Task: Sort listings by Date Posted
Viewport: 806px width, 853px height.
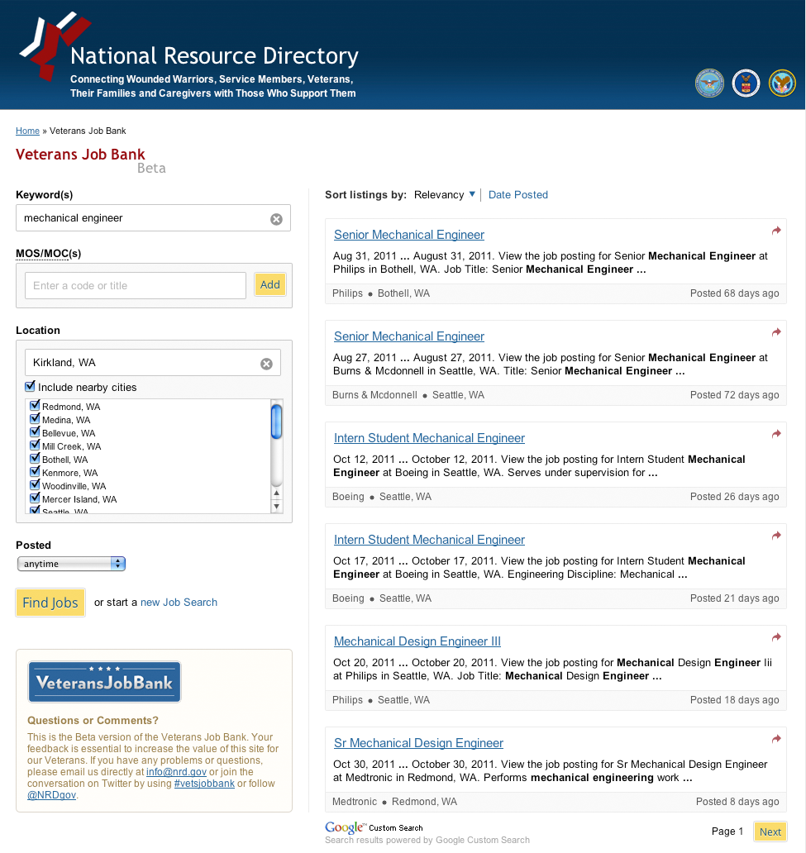Action: [518, 195]
